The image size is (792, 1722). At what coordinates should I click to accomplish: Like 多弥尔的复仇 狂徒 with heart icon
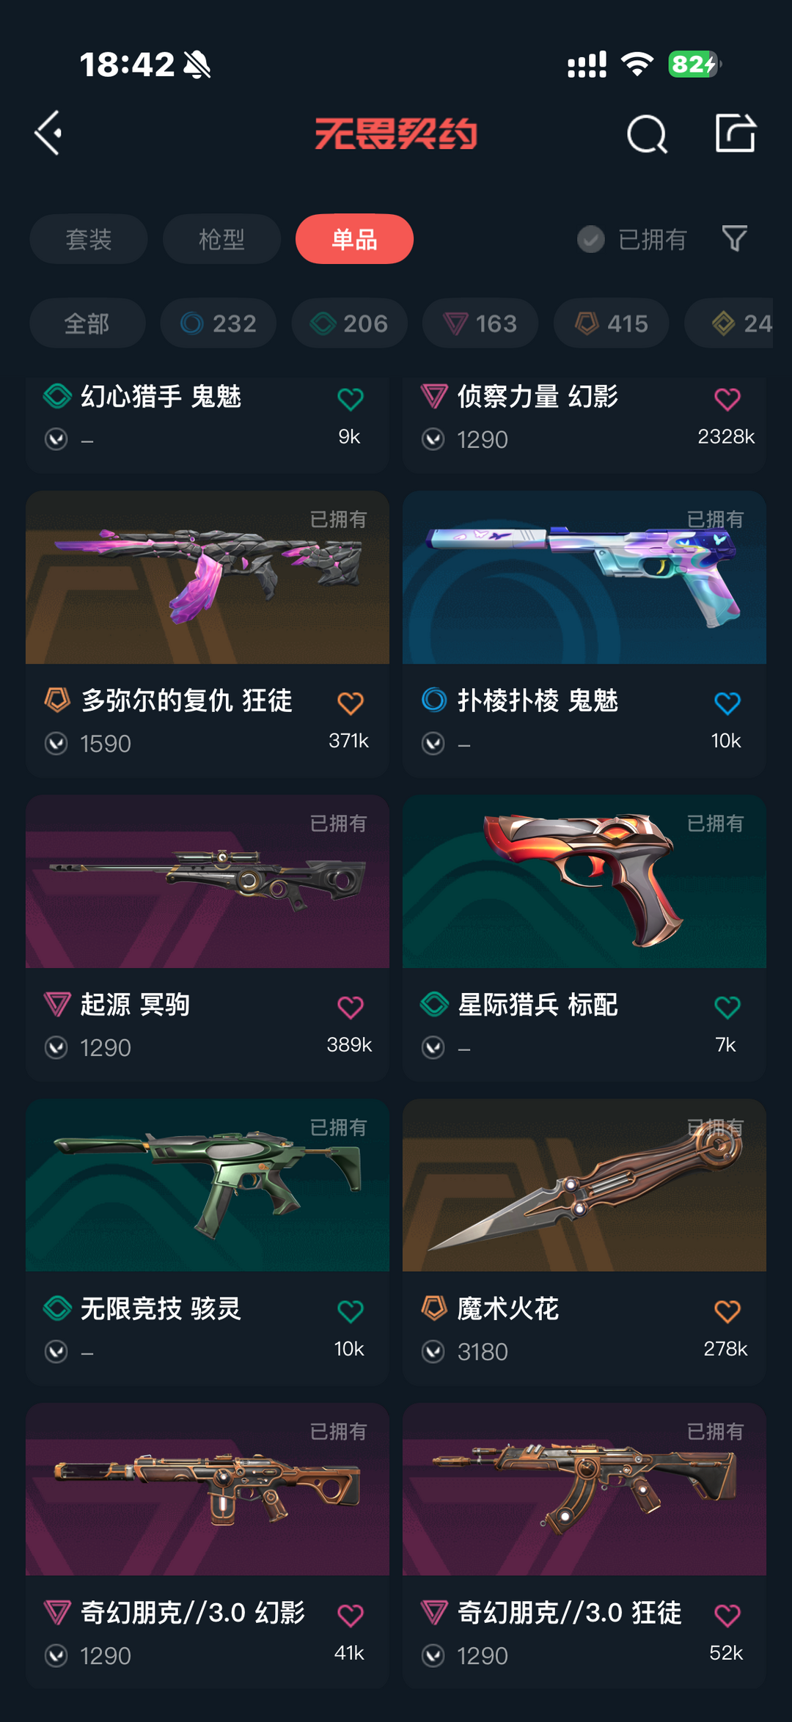click(x=351, y=703)
